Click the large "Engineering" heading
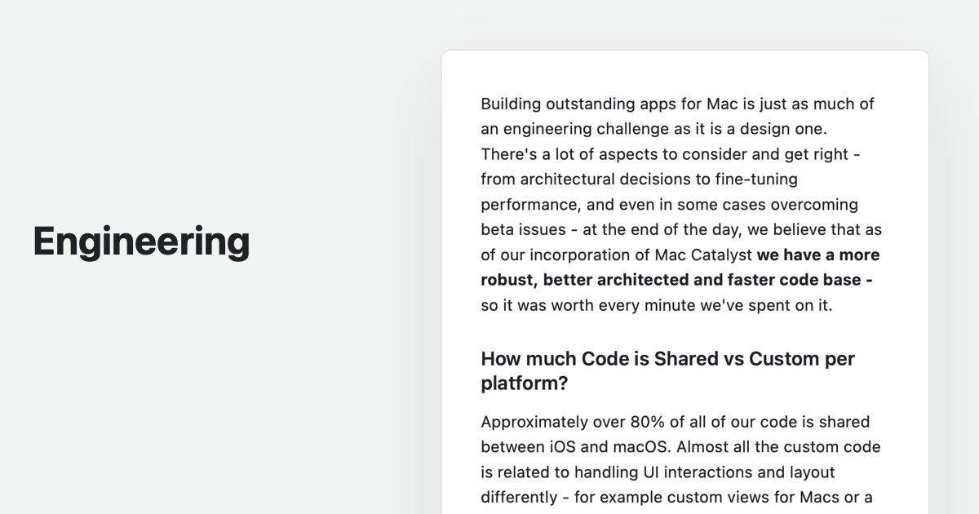This screenshot has height=514, width=979. (x=141, y=241)
